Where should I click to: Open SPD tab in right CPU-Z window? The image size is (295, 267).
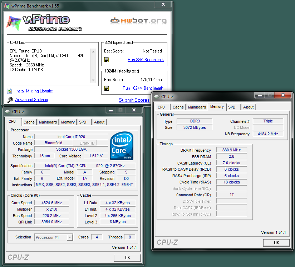[232, 107]
